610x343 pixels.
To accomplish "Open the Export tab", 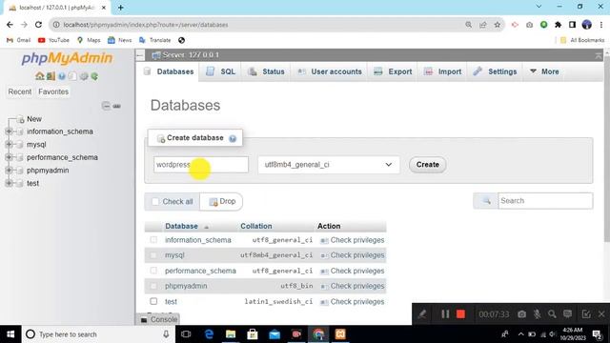I will [x=393, y=71].
